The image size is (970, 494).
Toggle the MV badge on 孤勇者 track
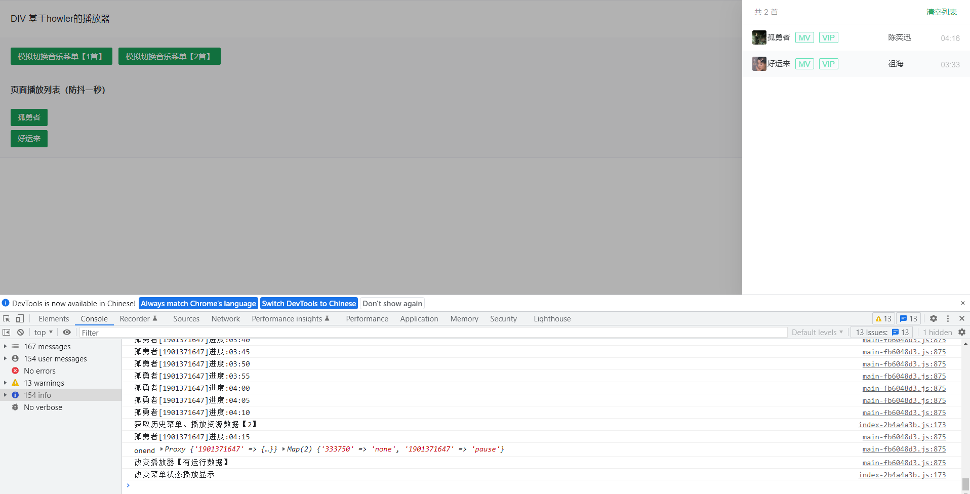(804, 37)
